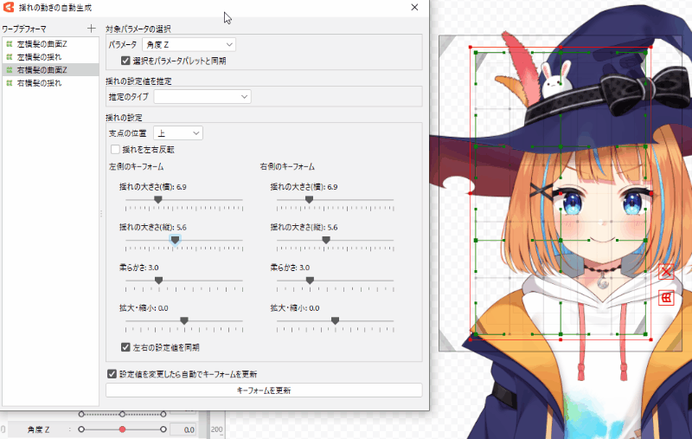Click the deformer icon next to 左横髪の曲面Z
The width and height of the screenshot is (692, 439).
[x=9, y=43]
